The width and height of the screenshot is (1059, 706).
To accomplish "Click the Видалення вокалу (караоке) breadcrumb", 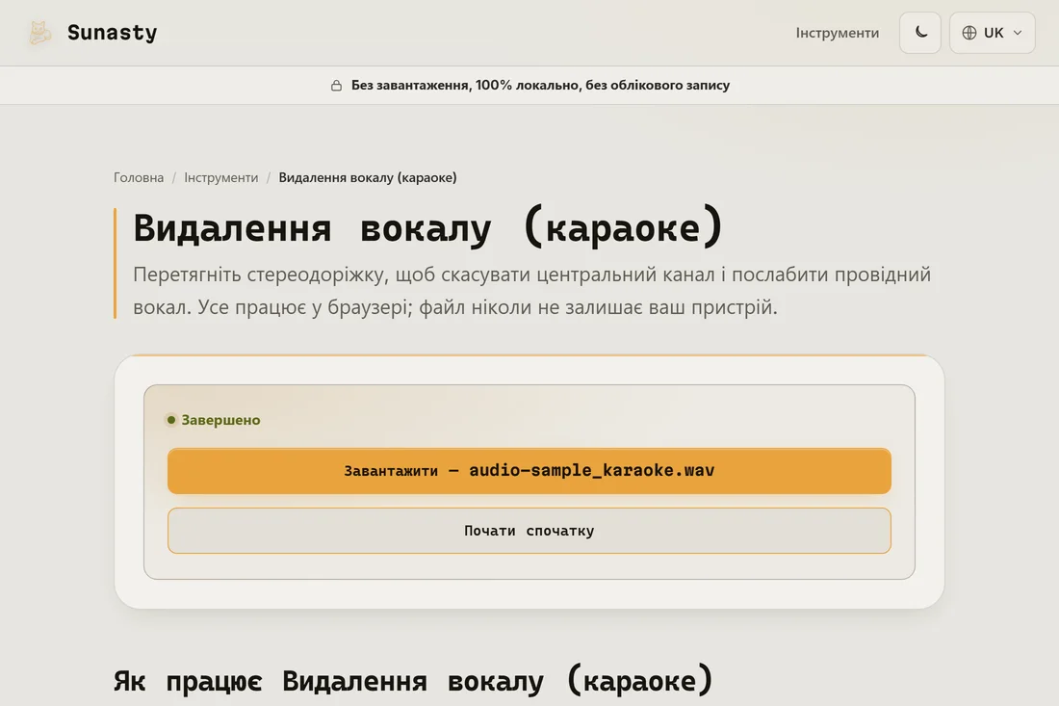I will click(x=368, y=177).
